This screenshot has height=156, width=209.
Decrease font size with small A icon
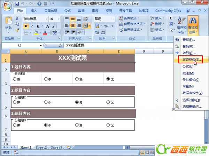pos(54,26)
